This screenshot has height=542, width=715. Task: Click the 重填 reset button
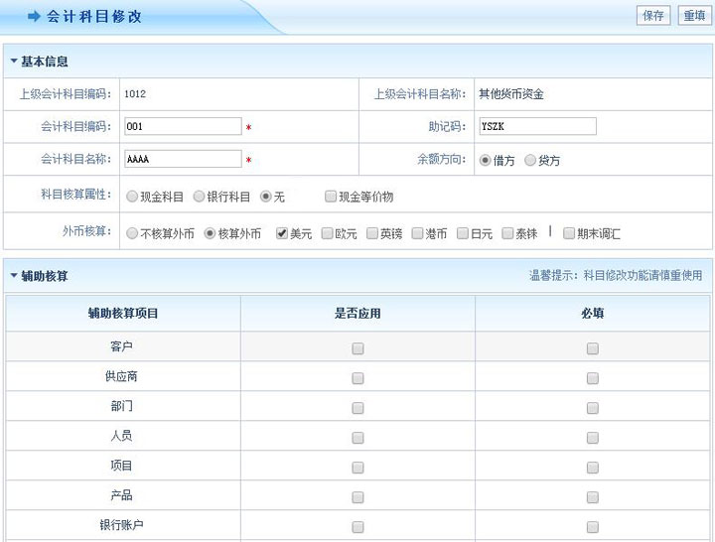tap(693, 16)
